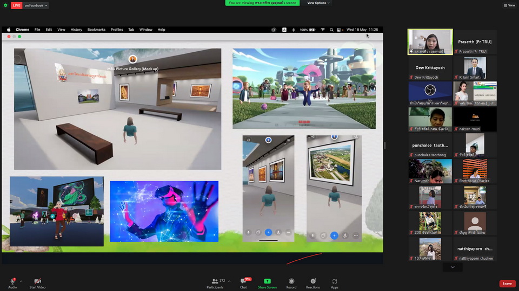
Task: Open the Edit menu
Action: (49, 30)
